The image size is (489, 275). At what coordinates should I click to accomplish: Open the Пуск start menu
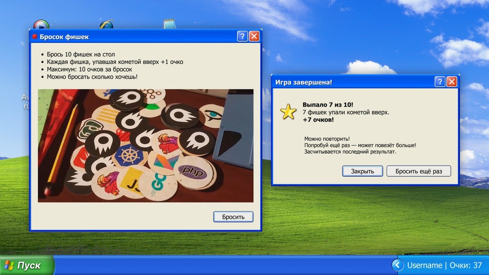(x=27, y=265)
